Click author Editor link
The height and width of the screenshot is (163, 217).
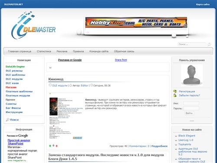(85, 86)
